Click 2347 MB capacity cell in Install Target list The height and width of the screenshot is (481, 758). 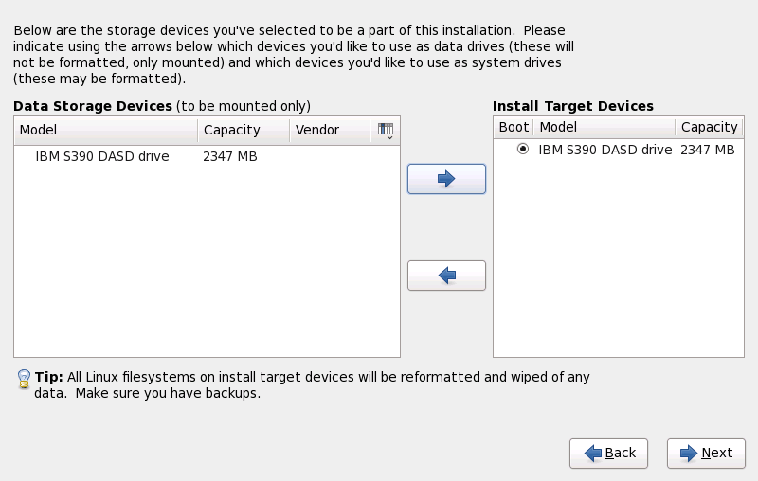708,150
